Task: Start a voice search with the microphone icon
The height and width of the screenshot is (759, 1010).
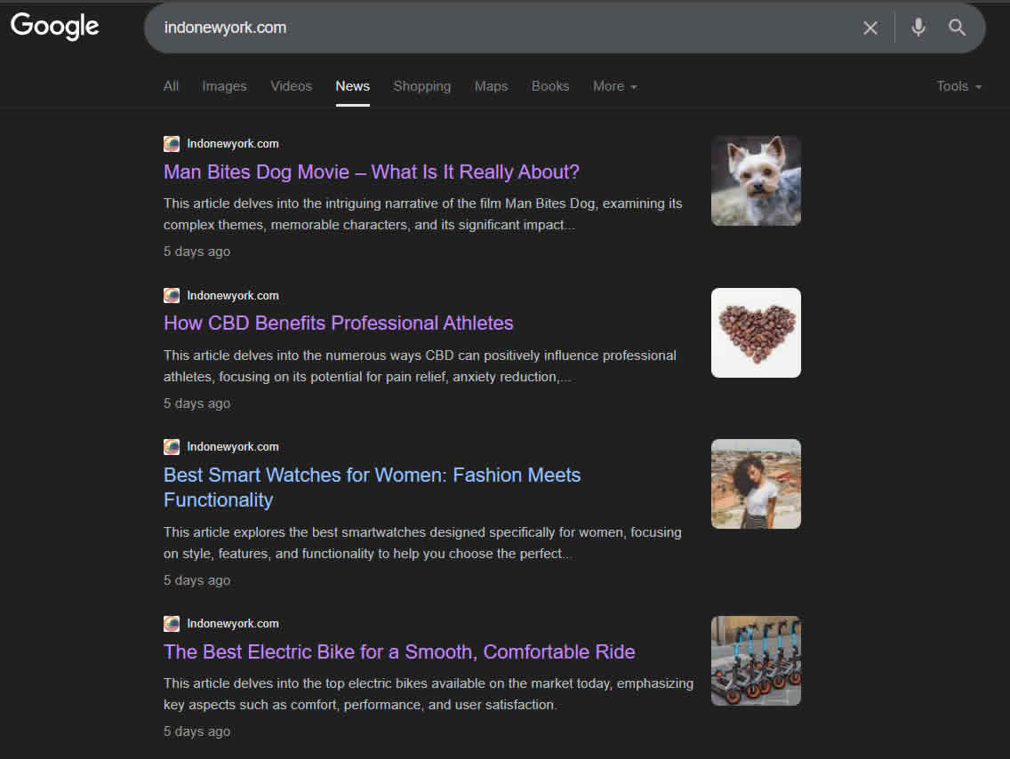Action: [x=918, y=28]
